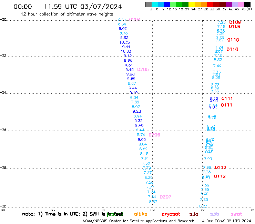Click the light green 15 ft swatch
Image resolution: width=255 pixels, height=224 pixels.
tap(173, 4)
